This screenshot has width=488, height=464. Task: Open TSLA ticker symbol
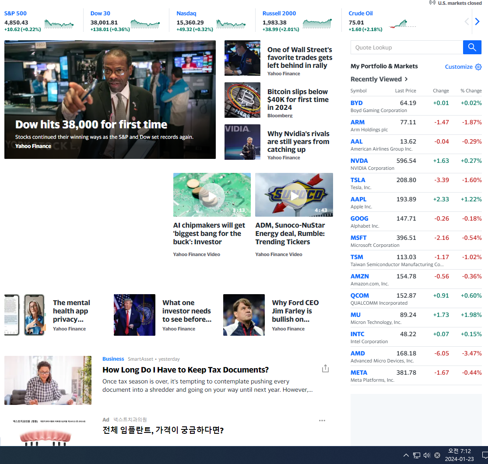coord(358,180)
